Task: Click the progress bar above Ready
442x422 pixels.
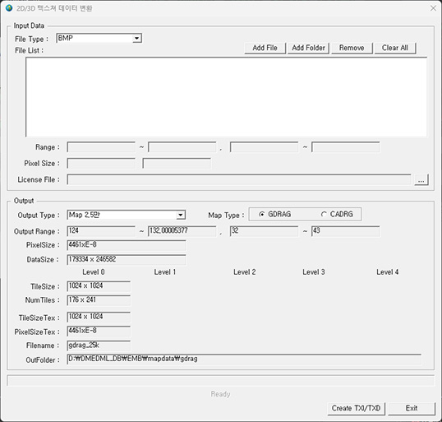Action: tap(221, 381)
